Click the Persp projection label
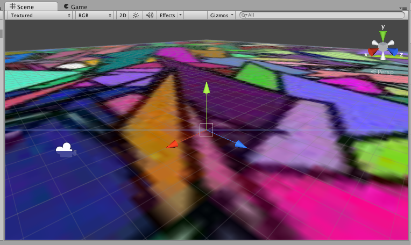Viewport: 411px width, 245px height. tap(383, 71)
